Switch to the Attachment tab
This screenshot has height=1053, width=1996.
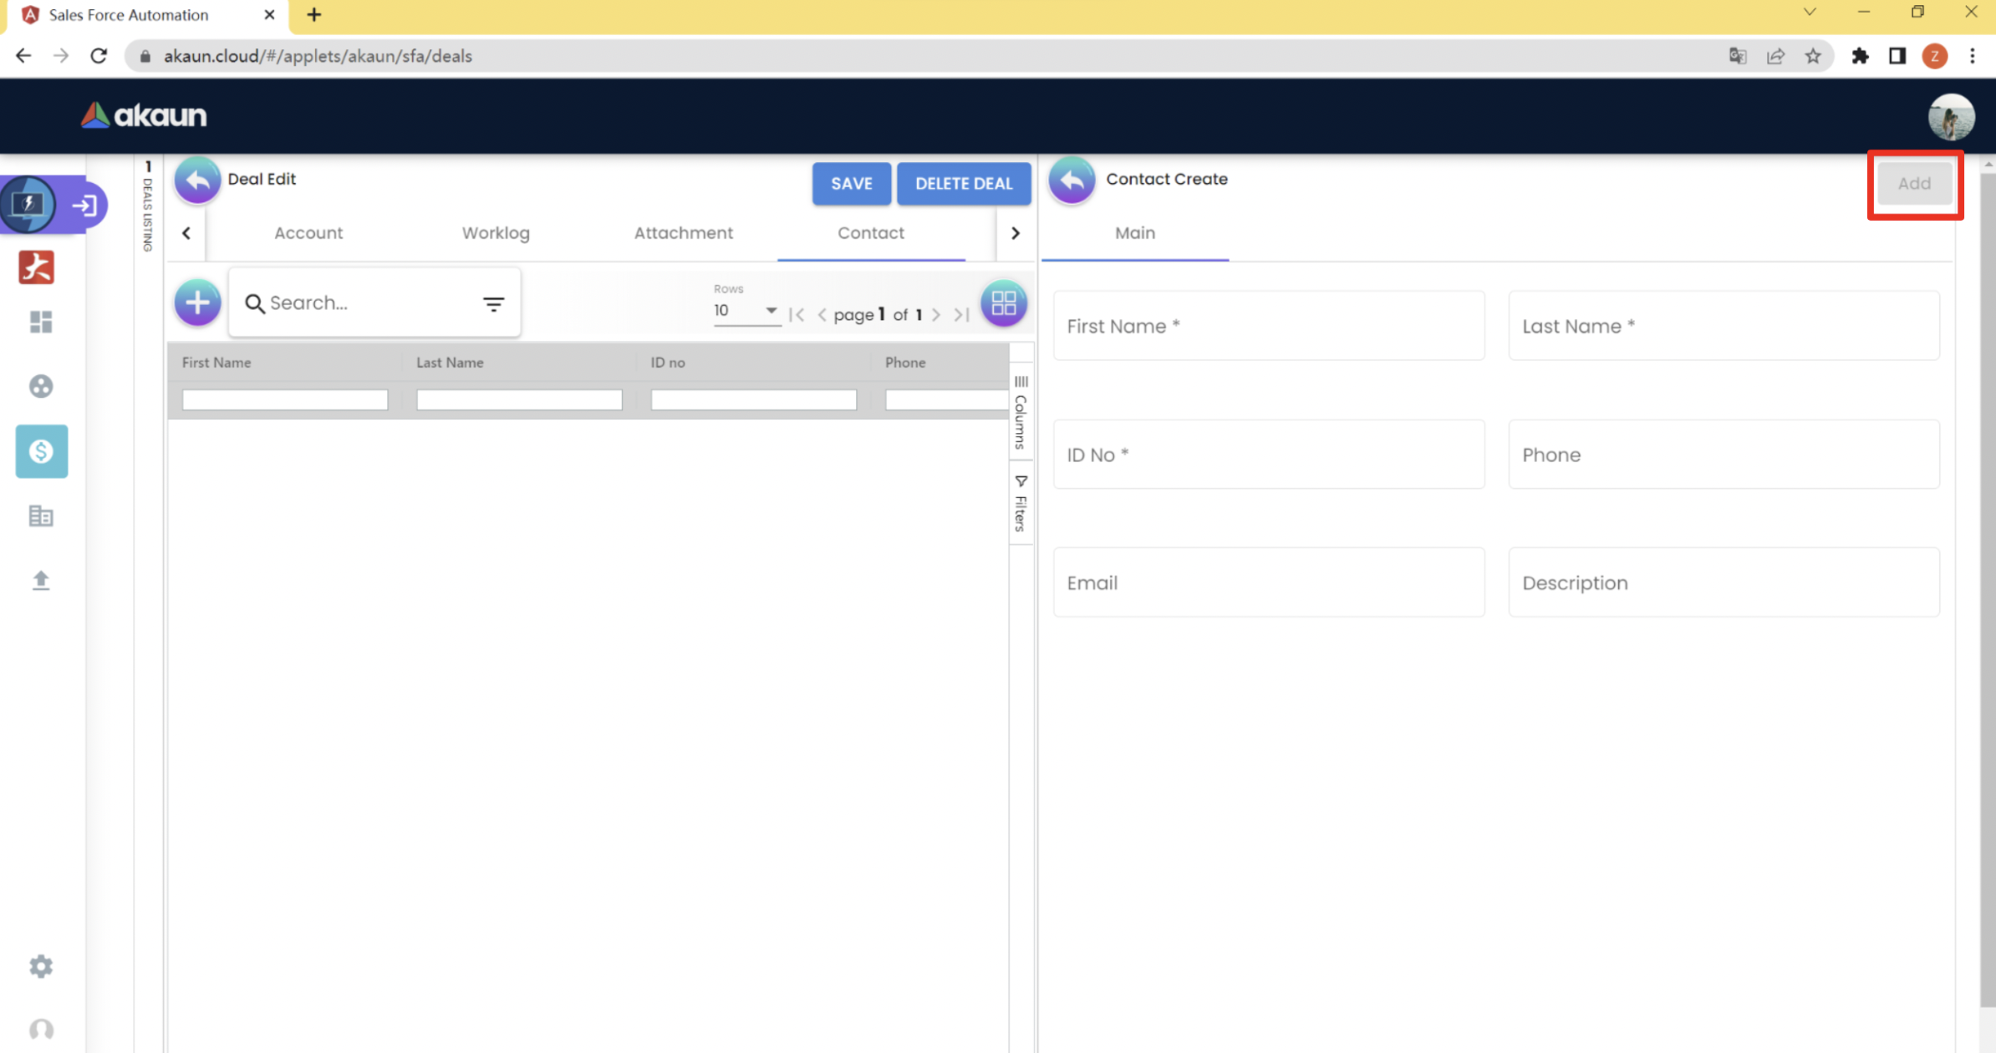[683, 233]
